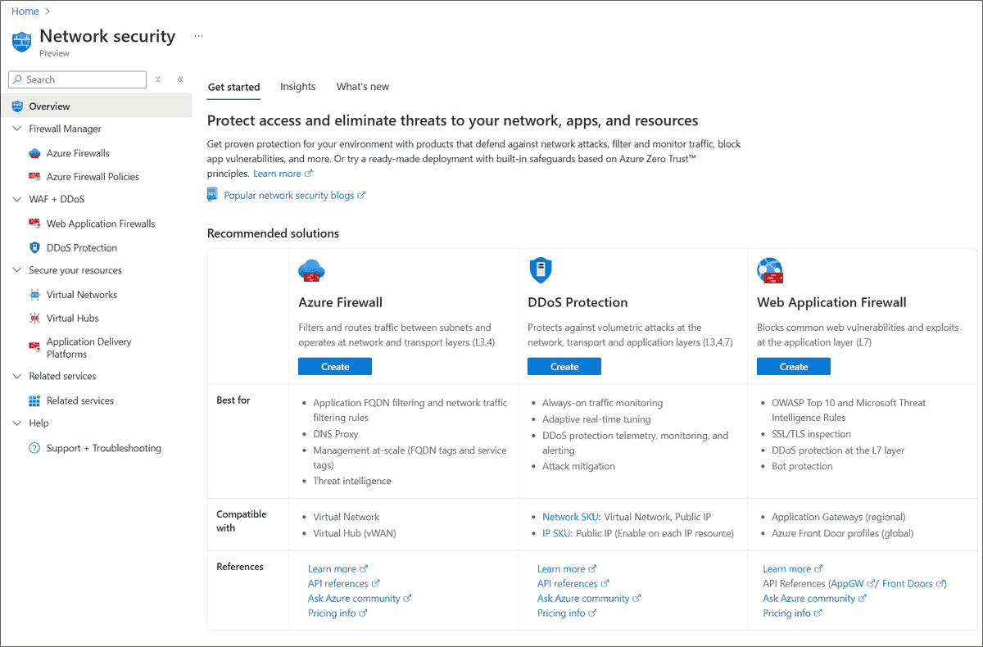Open DDoS Protection Learn more reference link
This screenshot has height=647, width=983.
pyautogui.click(x=567, y=569)
